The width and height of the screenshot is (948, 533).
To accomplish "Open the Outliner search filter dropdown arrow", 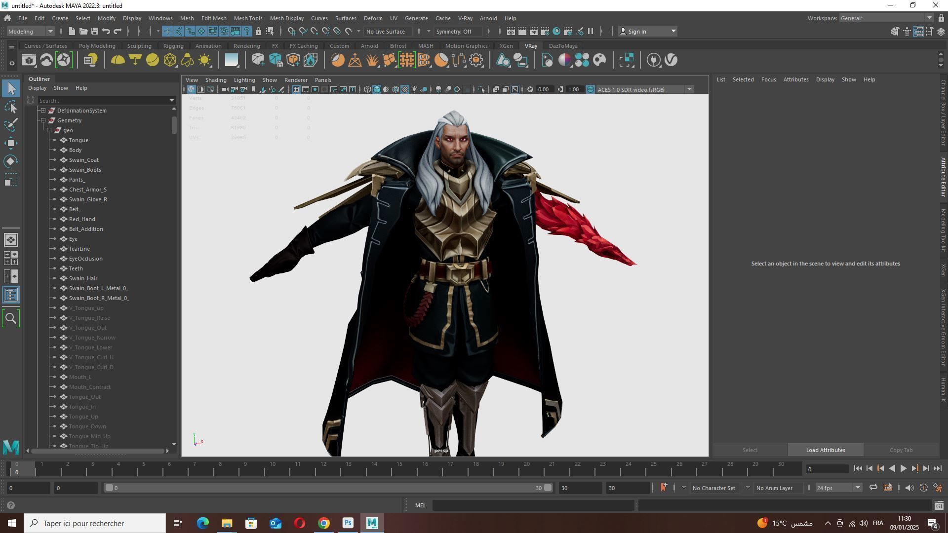I will pos(172,100).
